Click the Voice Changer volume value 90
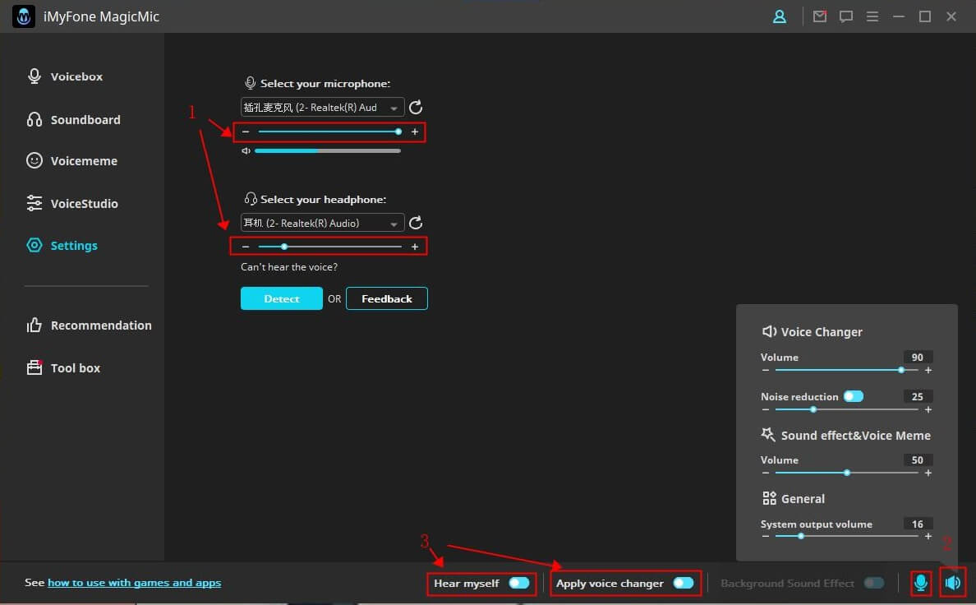The height and width of the screenshot is (605, 976). [x=918, y=357]
